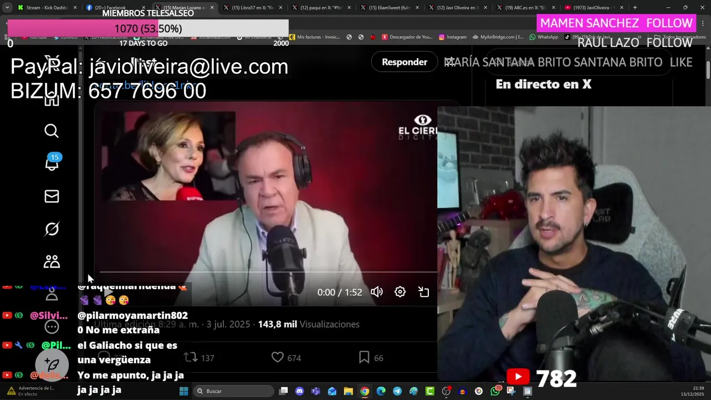Open the Instagram bookmark
This screenshot has width=711, height=400.
453,37
